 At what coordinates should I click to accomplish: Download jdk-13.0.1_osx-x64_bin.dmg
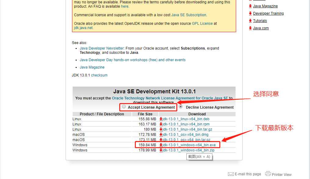pyautogui.click(x=186, y=135)
